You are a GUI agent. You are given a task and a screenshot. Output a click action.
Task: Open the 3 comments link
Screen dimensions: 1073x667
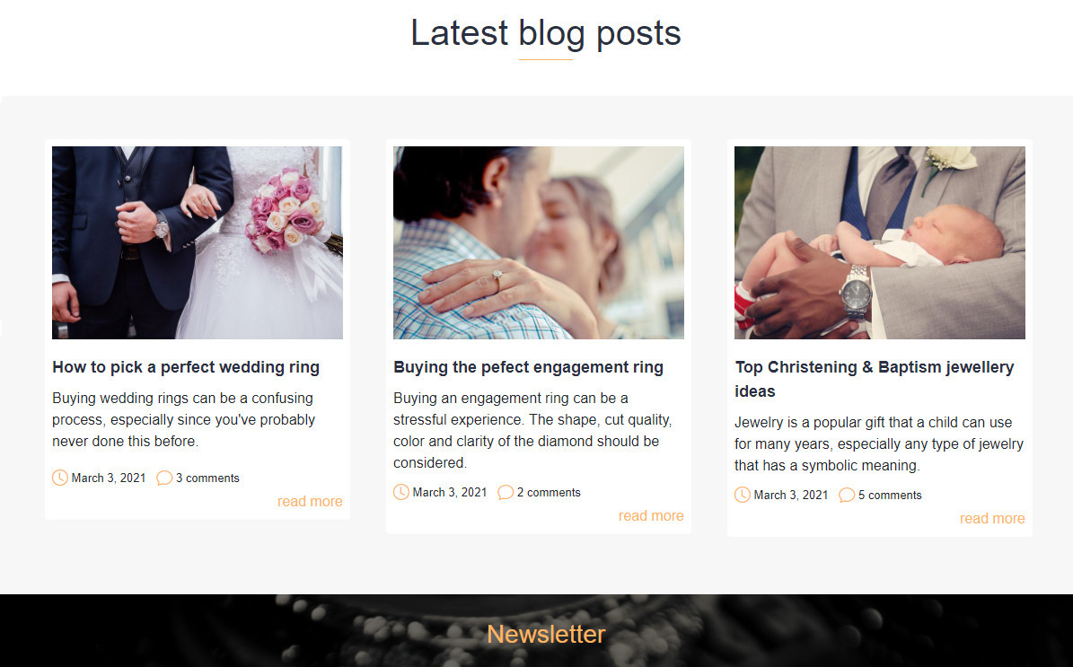(207, 478)
